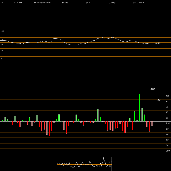The width and height of the screenshot is (171, 171).
Task: Click the 80 label on the MR axis
Action: (x=167, y=102)
